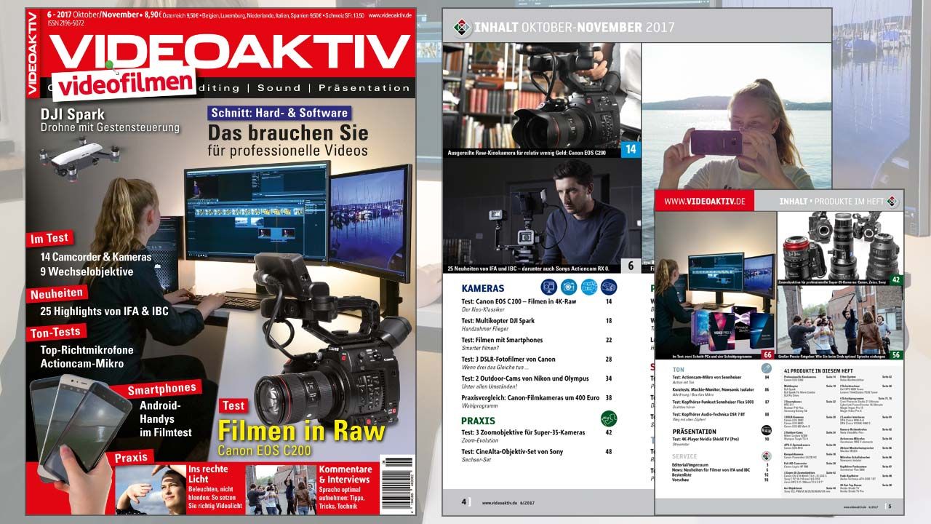Select the red 'Im Test' cover tag

[50, 238]
